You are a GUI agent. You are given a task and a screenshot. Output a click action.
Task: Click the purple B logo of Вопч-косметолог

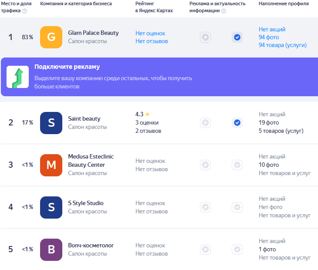(x=51, y=250)
